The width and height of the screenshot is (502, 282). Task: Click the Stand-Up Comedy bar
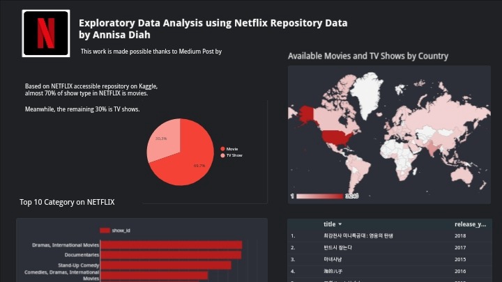pyautogui.click(x=166, y=265)
